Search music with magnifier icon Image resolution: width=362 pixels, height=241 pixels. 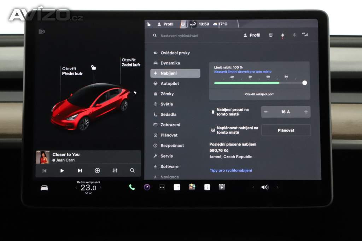click(x=132, y=170)
